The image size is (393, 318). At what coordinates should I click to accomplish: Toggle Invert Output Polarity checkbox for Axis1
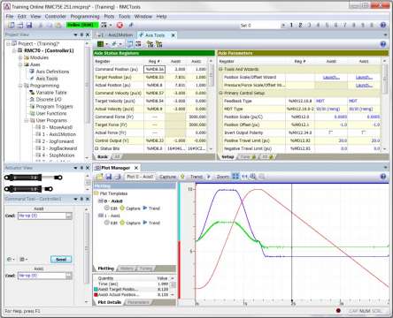pos(363,132)
